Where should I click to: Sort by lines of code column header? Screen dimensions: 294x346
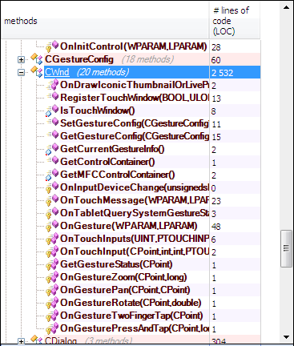pos(235,21)
